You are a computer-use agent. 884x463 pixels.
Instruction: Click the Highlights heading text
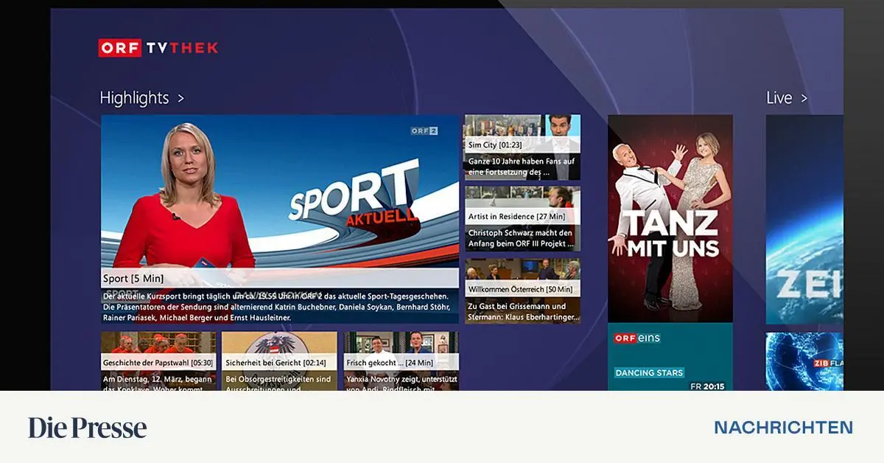pos(134,98)
